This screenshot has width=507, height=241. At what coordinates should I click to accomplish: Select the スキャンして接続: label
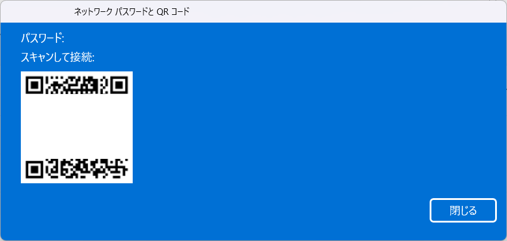[x=58, y=57]
